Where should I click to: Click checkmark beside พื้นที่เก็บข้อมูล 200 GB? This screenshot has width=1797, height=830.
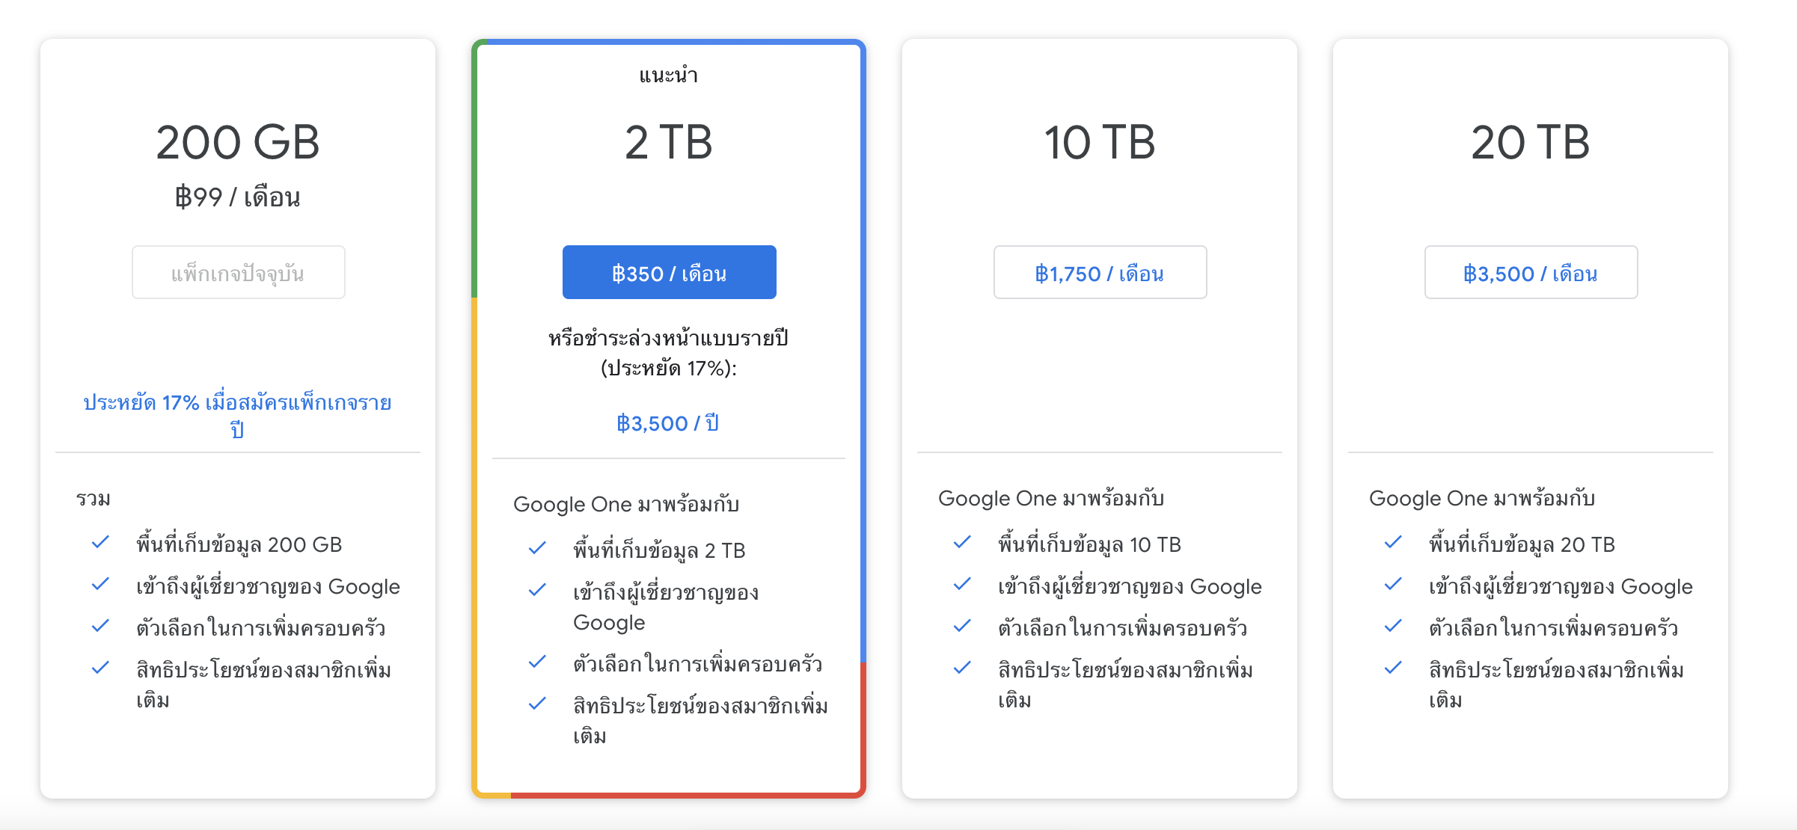point(100,543)
